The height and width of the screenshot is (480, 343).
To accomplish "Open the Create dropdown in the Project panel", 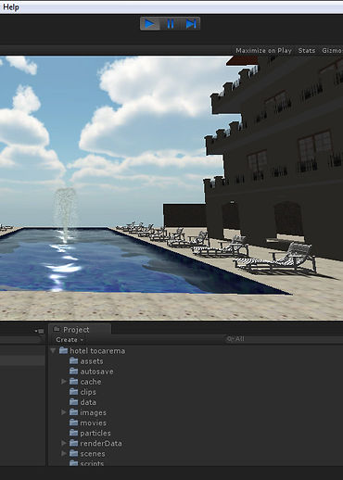I will pos(70,340).
